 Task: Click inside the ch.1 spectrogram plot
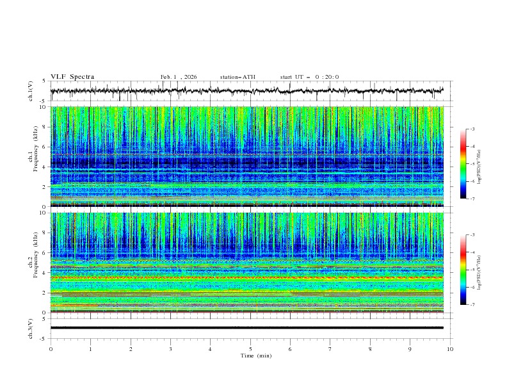point(250,156)
